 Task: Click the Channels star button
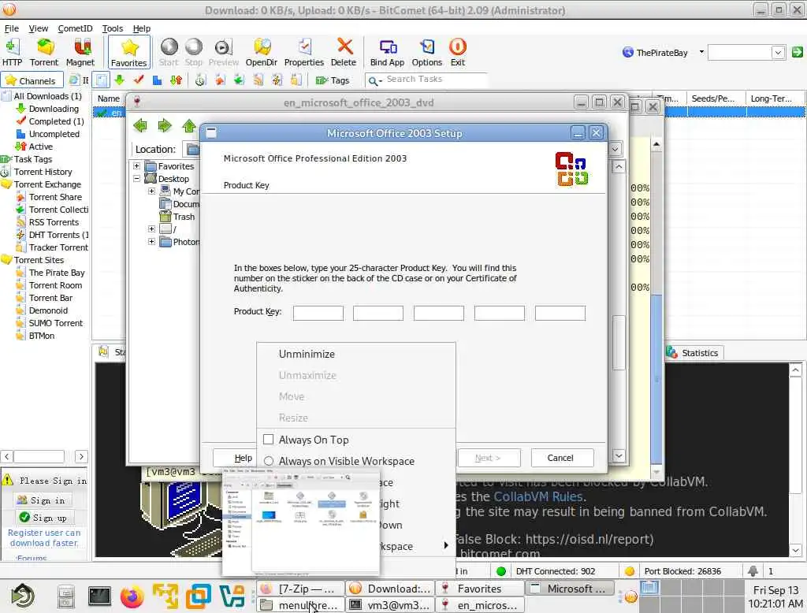(x=32, y=80)
